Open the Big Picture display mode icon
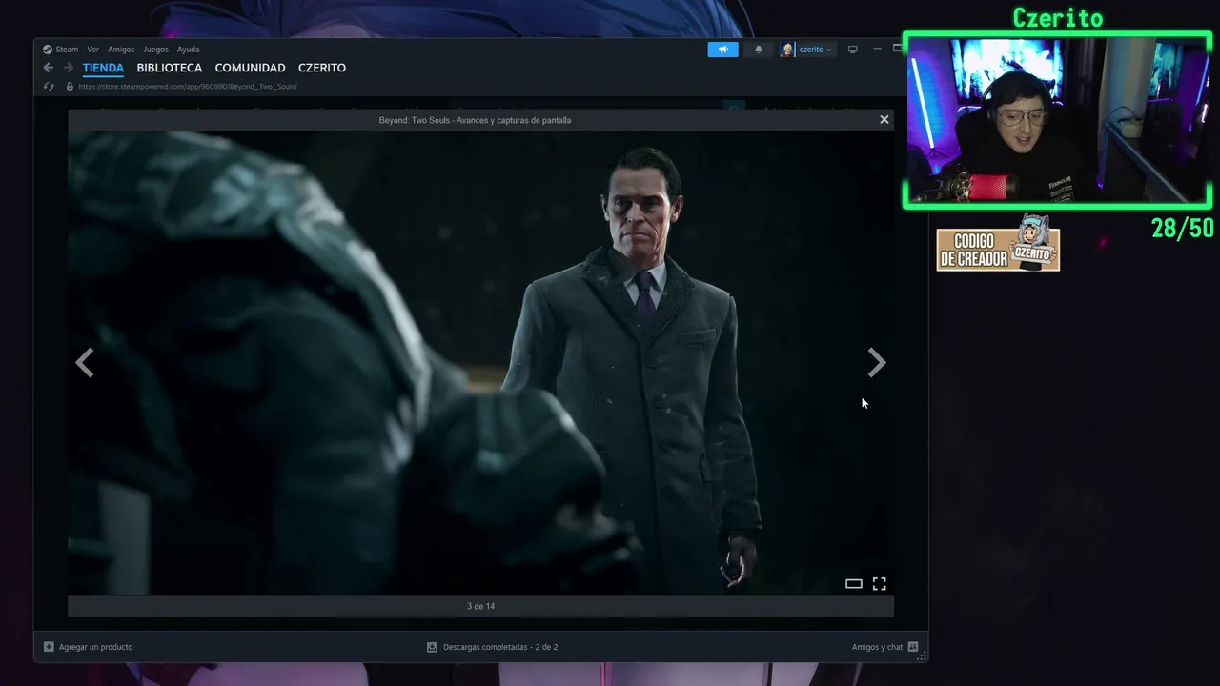Screen dimensions: 1220x686 coord(853,50)
